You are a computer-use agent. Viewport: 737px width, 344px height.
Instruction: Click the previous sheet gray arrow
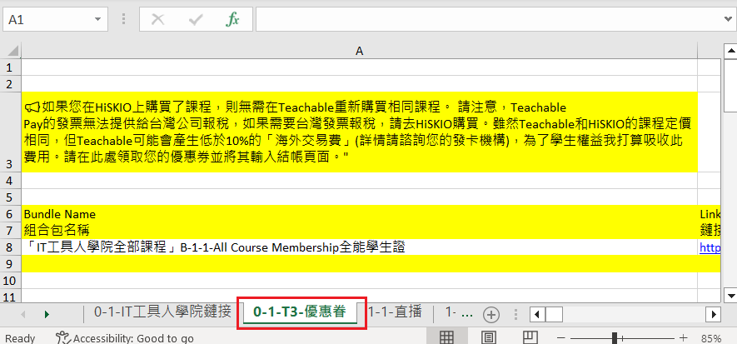23,314
